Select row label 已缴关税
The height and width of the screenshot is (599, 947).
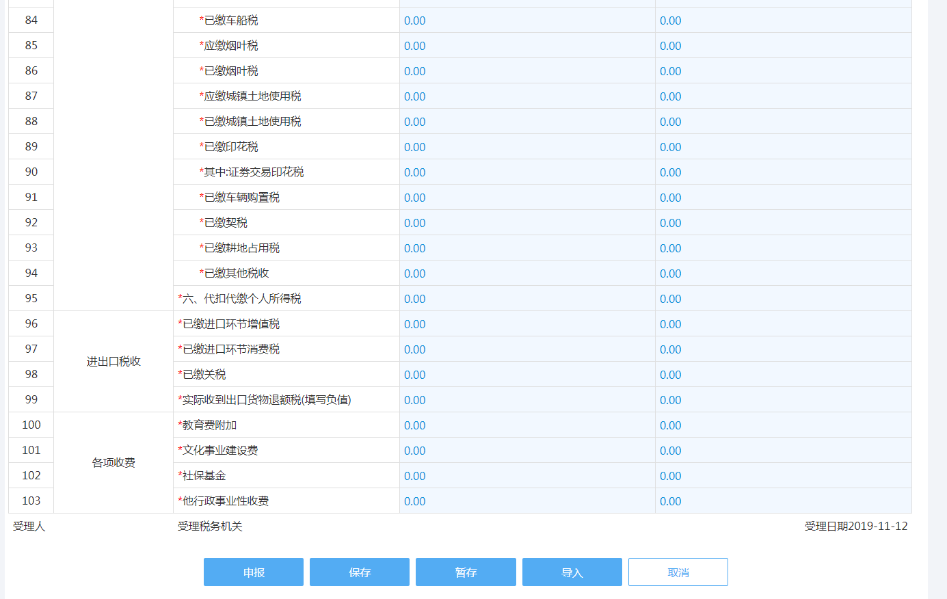click(202, 375)
